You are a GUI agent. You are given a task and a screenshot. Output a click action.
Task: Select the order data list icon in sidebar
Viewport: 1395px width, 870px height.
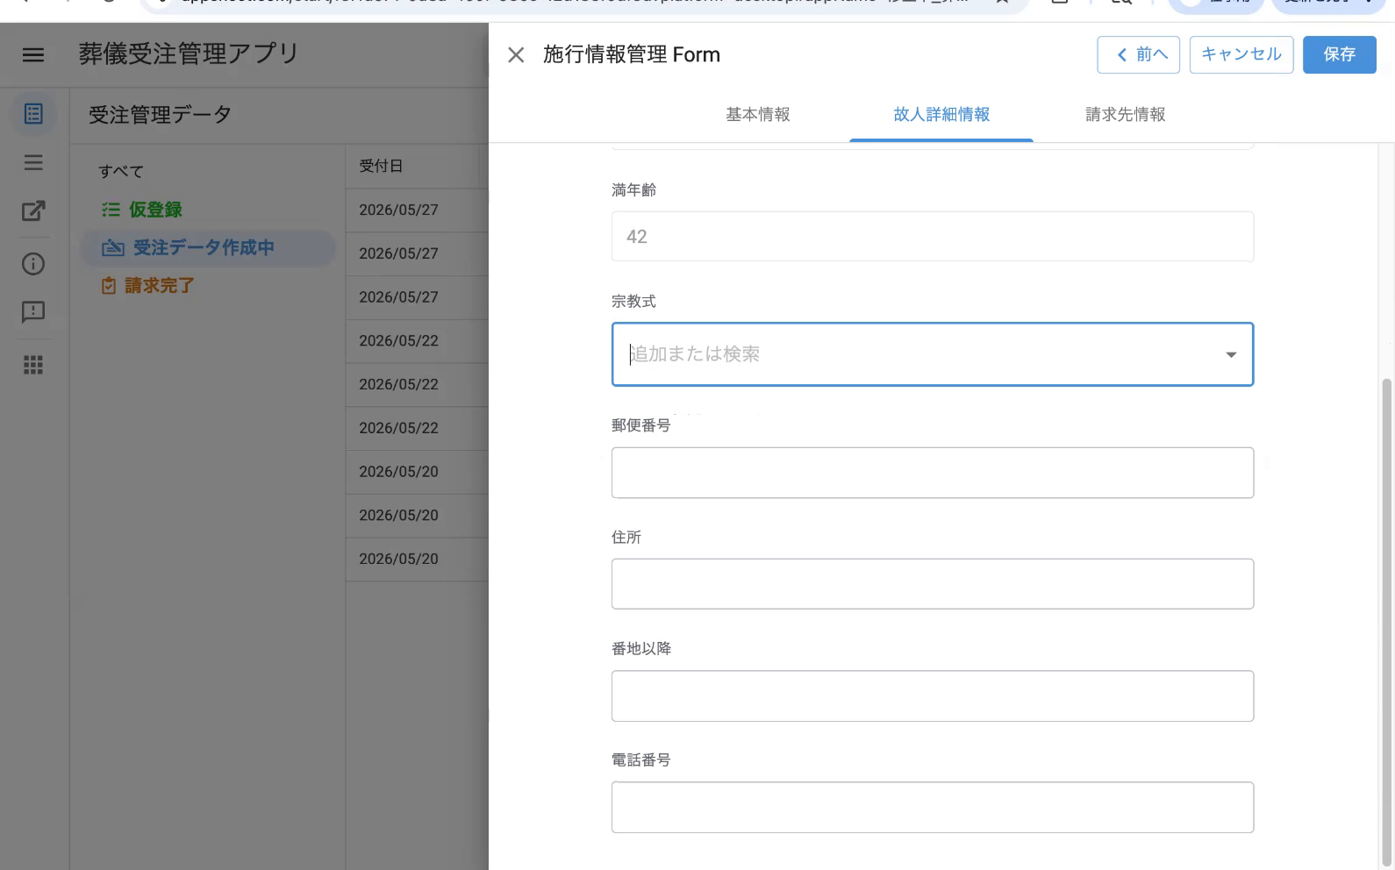(x=33, y=114)
